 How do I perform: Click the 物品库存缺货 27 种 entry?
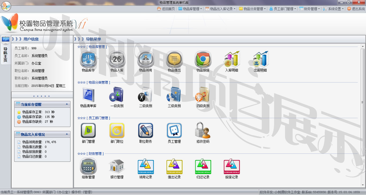pos(35,122)
